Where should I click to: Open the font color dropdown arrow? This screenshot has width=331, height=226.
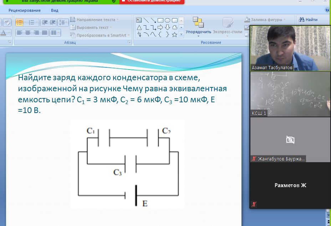click(x=9, y=33)
